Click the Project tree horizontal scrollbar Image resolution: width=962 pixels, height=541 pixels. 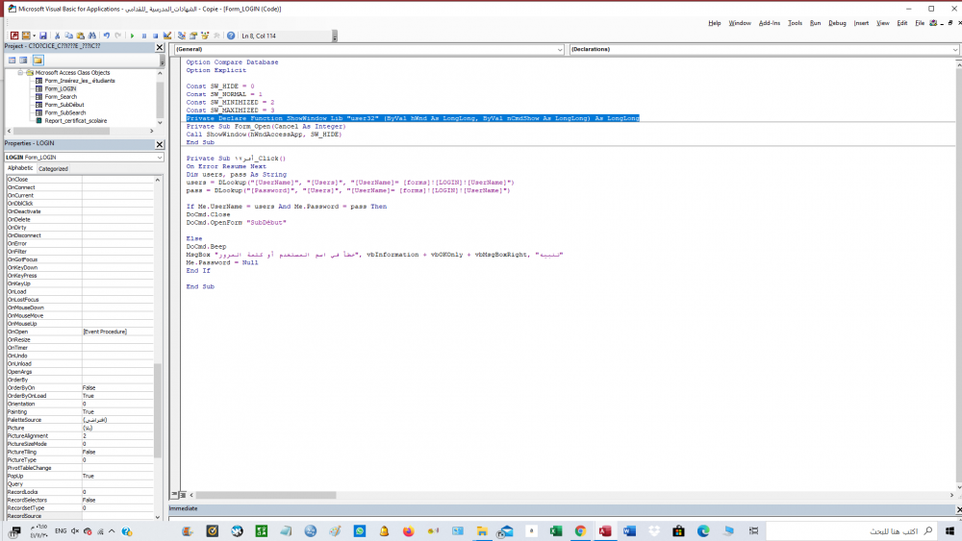click(x=62, y=131)
